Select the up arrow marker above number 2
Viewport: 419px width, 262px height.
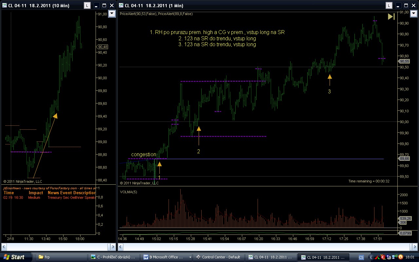click(x=199, y=129)
